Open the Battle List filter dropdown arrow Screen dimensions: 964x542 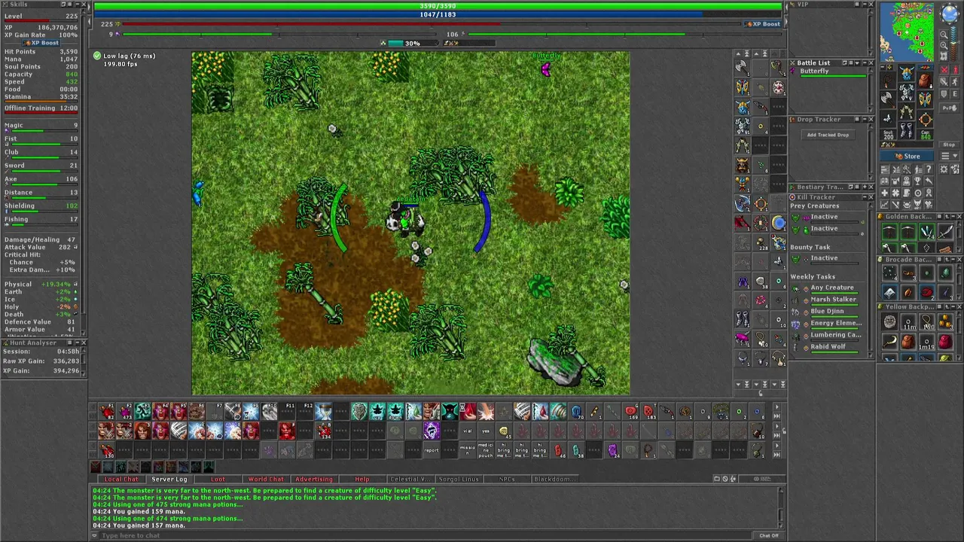[857, 63]
